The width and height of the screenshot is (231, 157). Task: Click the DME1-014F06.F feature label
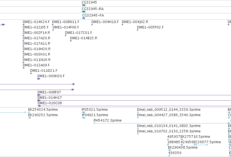coord(66,27)
